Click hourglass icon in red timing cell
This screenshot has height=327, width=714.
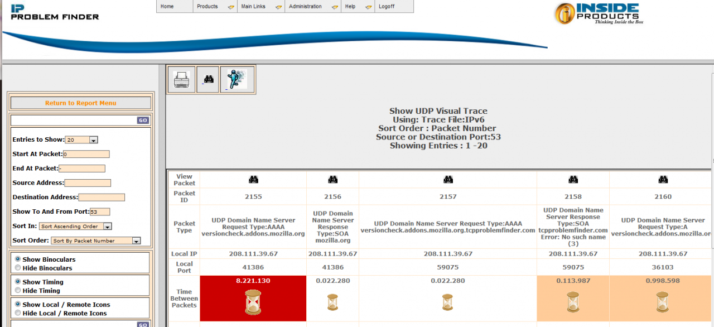[253, 302]
